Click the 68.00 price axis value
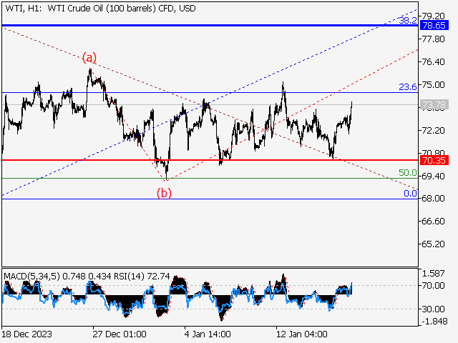The image size is (458, 343). (x=433, y=199)
